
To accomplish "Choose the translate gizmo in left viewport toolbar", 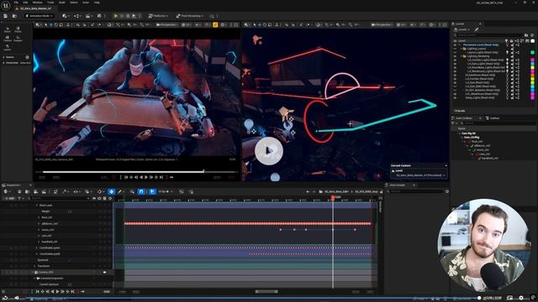I will click(x=51, y=24).
